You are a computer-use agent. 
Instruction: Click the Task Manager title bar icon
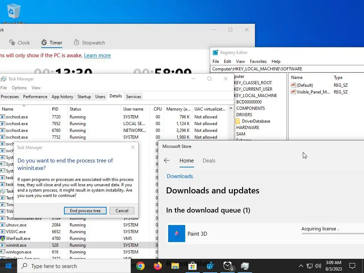coord(4,79)
